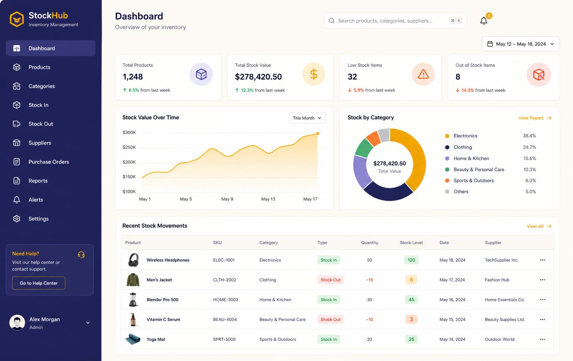
Task: Click the Settings gear sidebar icon
Action: click(x=16, y=218)
